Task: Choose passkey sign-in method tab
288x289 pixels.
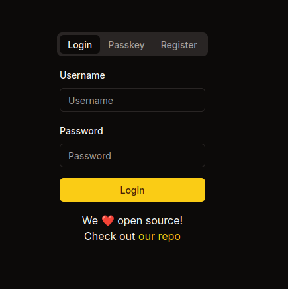Action: coord(126,45)
